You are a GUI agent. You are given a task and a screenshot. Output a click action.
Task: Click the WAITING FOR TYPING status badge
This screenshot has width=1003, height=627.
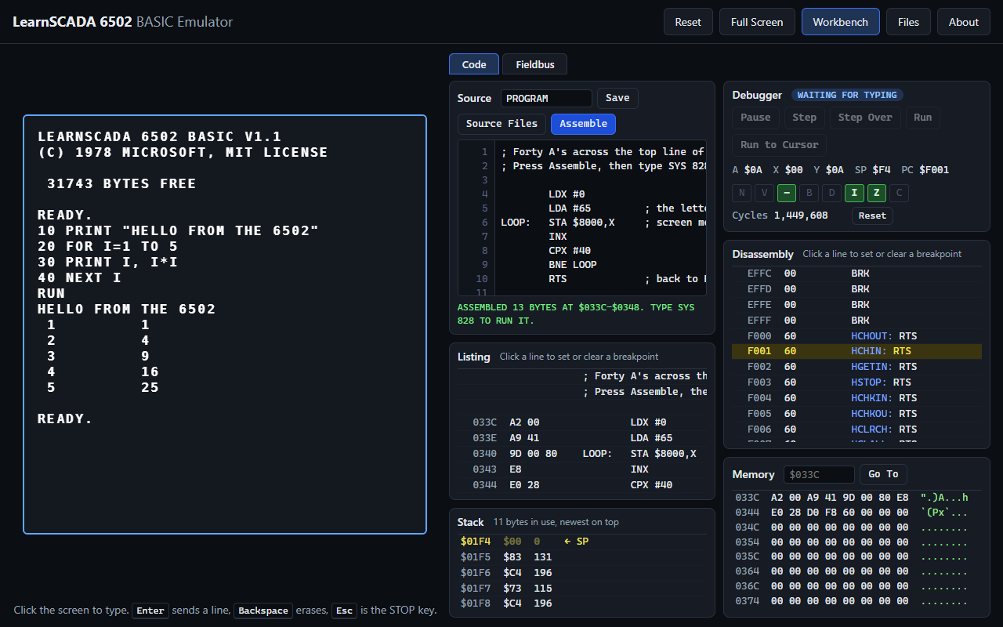847,95
